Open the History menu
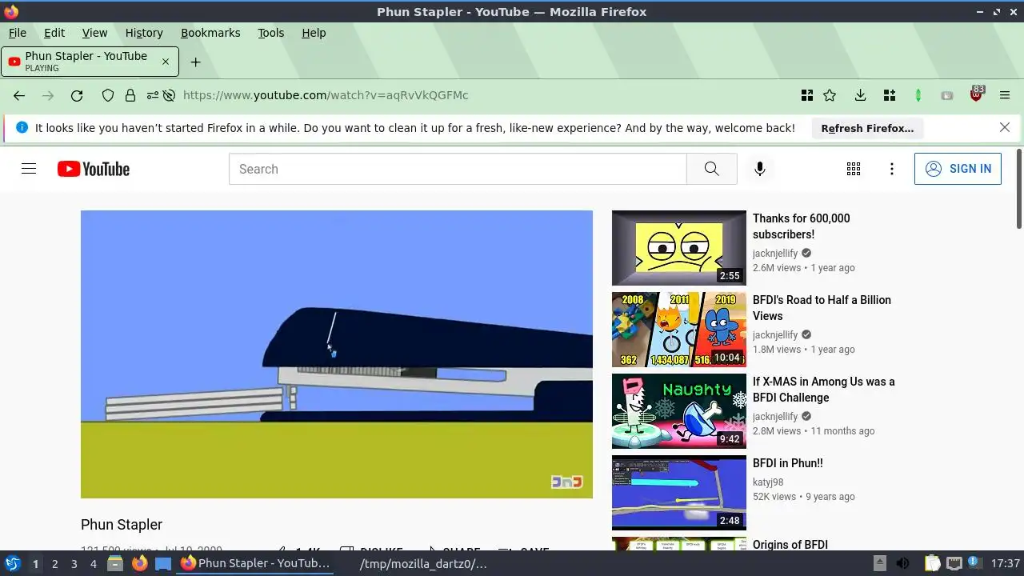Screen dimensions: 1024x576 (144, 33)
